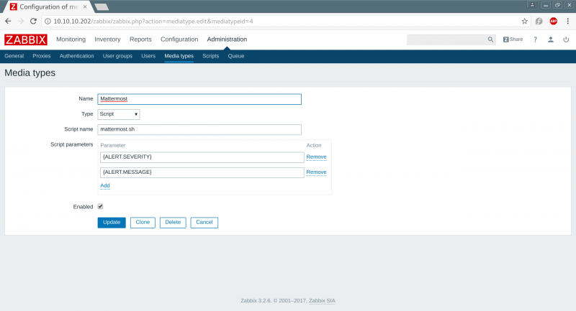Switch to the User groups tab
The image size is (576, 311).
pyautogui.click(x=117, y=55)
